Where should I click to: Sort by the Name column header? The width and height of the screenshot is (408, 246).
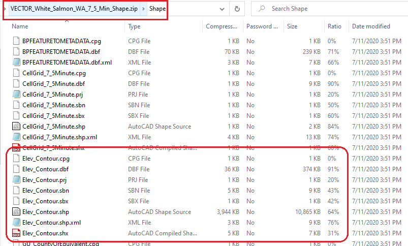20,26
